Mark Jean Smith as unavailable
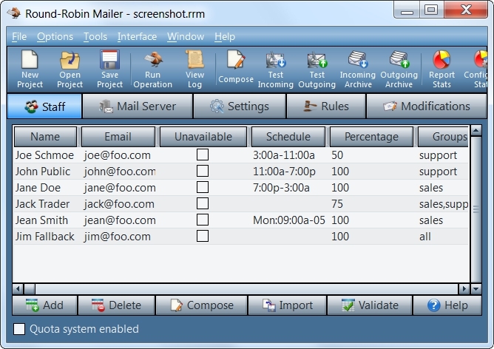 (x=203, y=220)
